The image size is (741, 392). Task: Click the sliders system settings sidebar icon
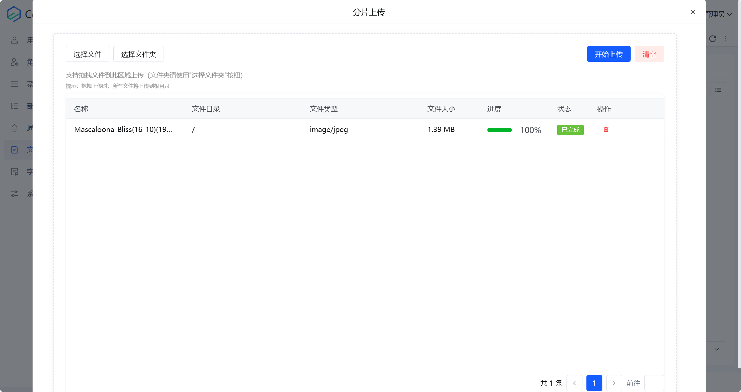pyautogui.click(x=14, y=194)
